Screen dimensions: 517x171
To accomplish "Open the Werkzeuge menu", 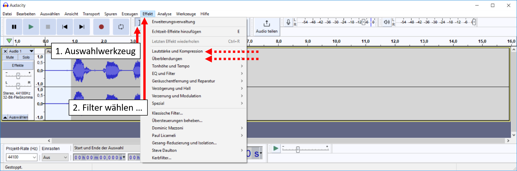I will coord(186,14).
